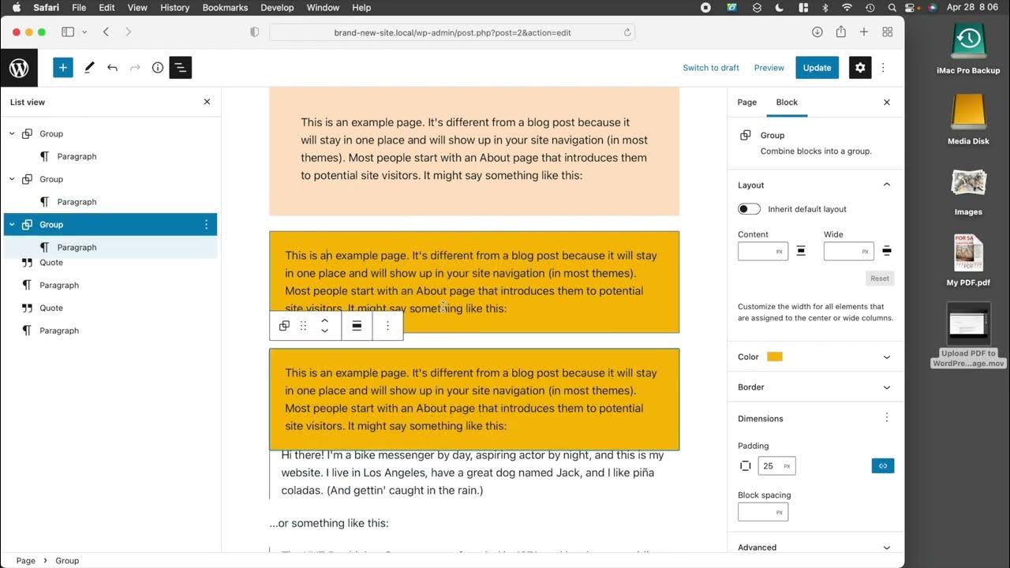
Task: Collapse the second Group in list view
Action: click(x=12, y=179)
